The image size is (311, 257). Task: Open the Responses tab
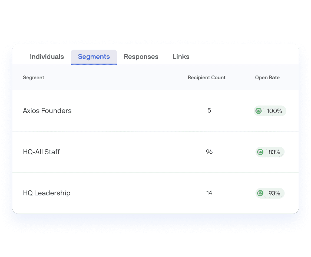(x=141, y=57)
